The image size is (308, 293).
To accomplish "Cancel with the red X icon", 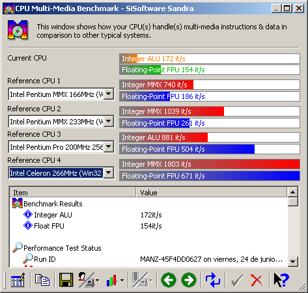I will (x=257, y=280).
